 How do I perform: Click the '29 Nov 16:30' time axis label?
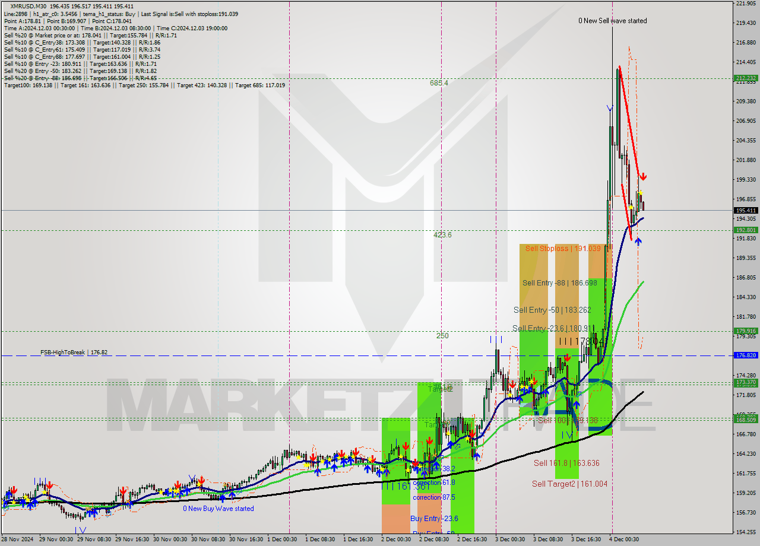point(133,539)
